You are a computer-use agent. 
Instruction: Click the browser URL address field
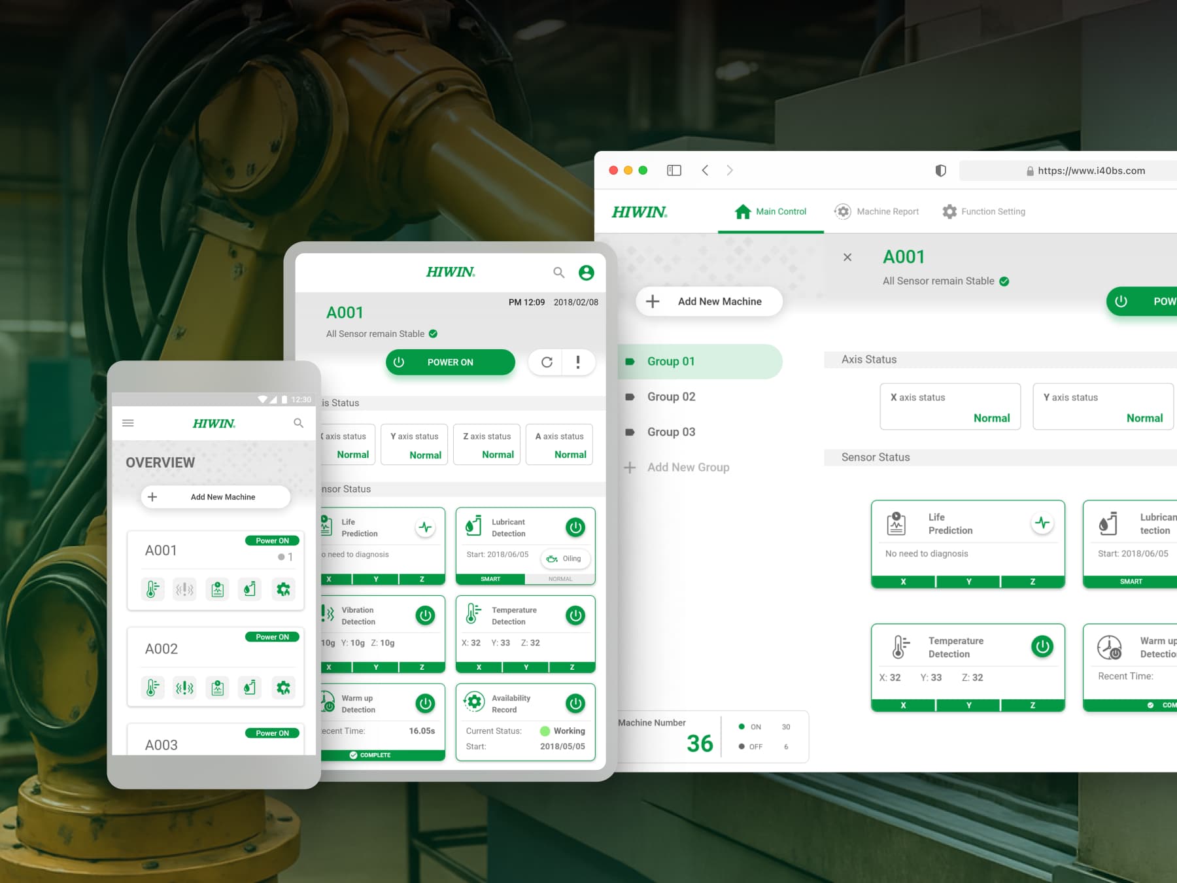tap(1091, 171)
